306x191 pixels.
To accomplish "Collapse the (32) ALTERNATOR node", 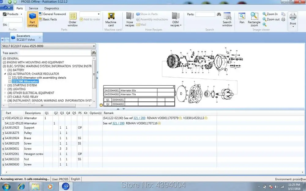I will coord(5,74).
